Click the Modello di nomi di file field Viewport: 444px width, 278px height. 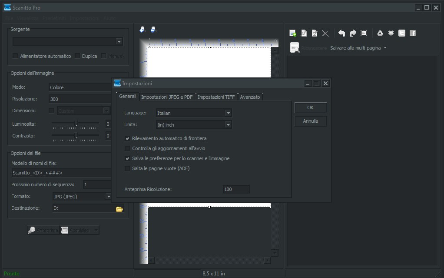(61, 173)
